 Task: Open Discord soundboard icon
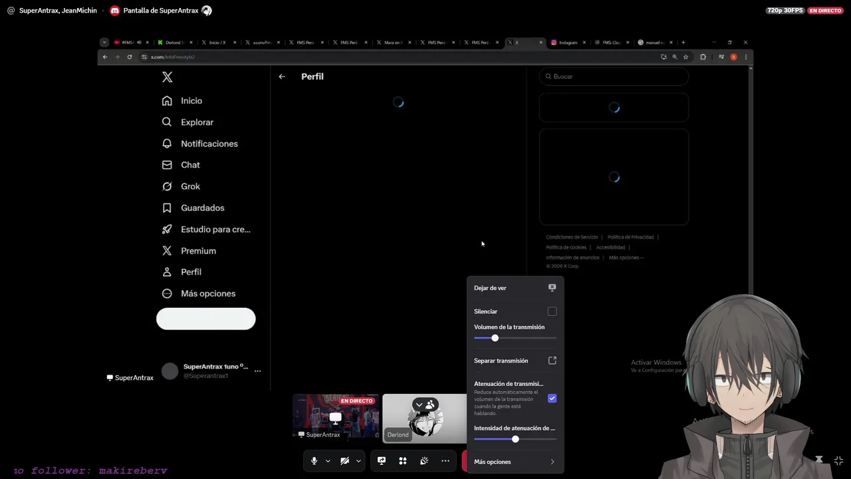point(424,460)
